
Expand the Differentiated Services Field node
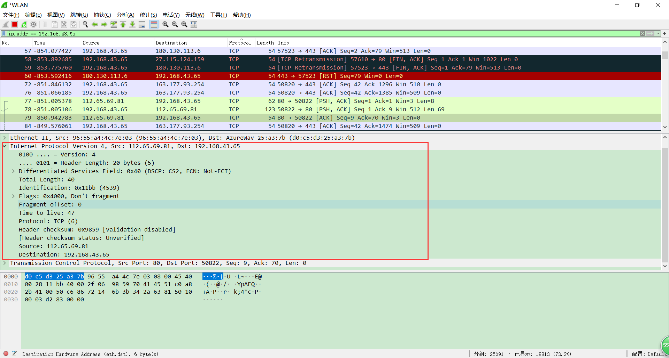(x=13, y=171)
